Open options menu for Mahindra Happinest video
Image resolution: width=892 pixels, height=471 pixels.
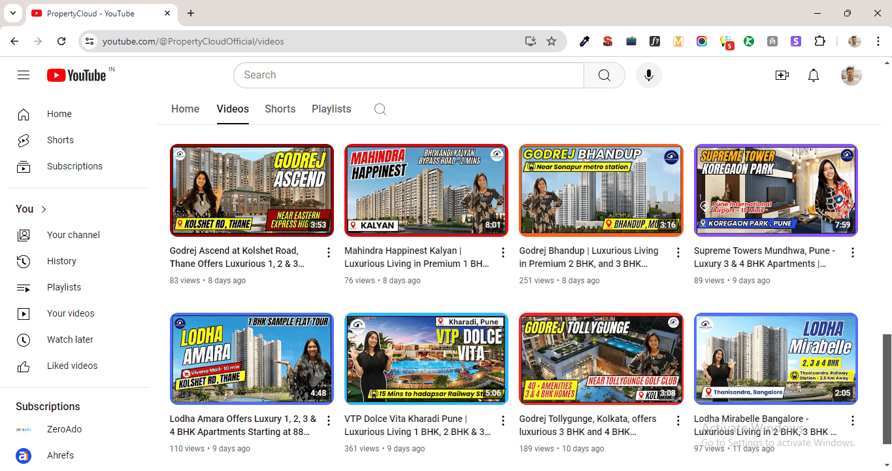click(503, 253)
